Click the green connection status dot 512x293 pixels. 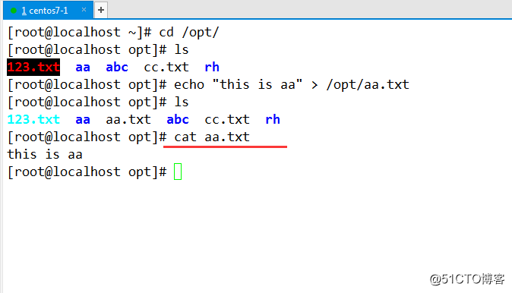(14, 11)
